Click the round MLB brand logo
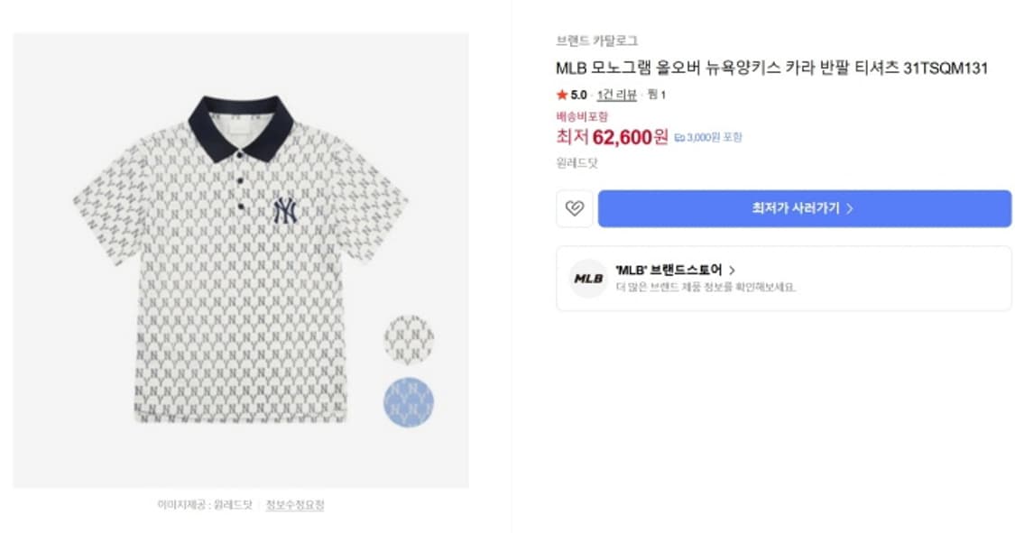The width and height of the screenshot is (1015, 533). 587,279
